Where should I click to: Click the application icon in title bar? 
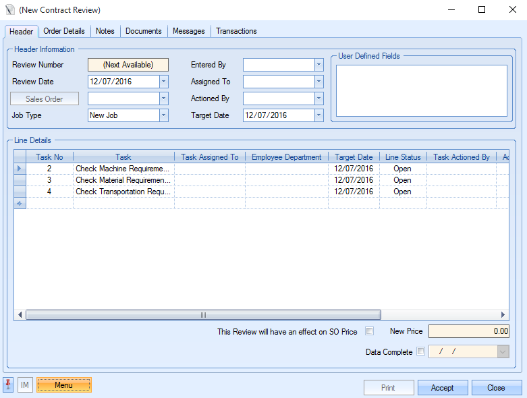click(9, 10)
